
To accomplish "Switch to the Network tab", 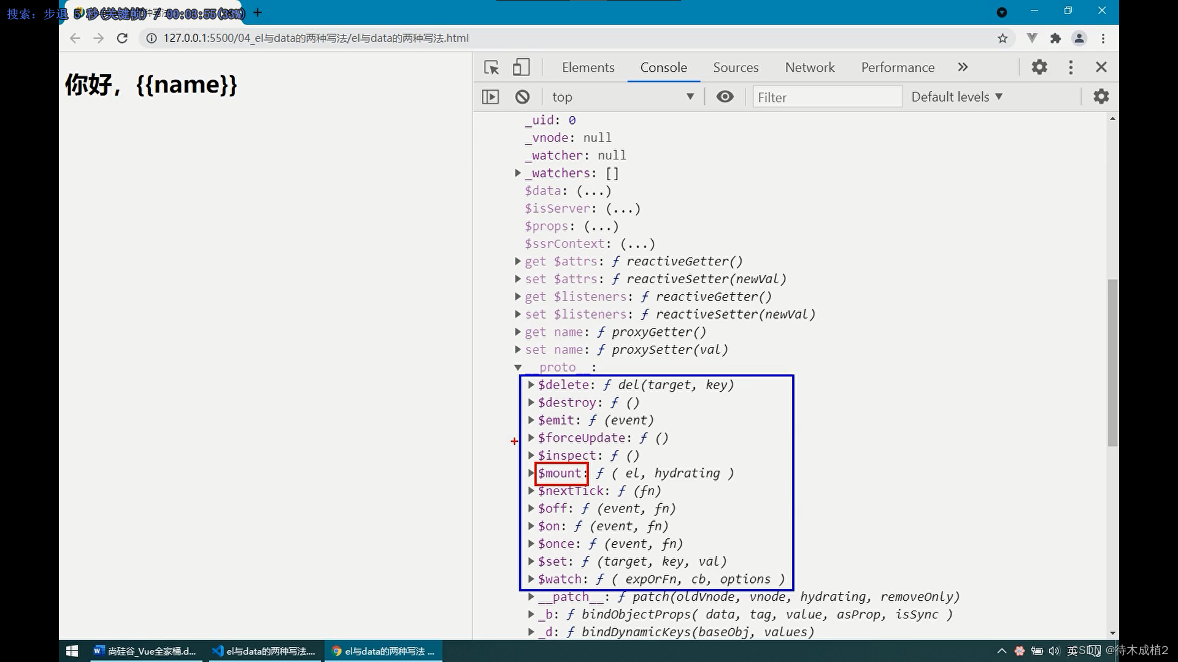I will 810,67.
